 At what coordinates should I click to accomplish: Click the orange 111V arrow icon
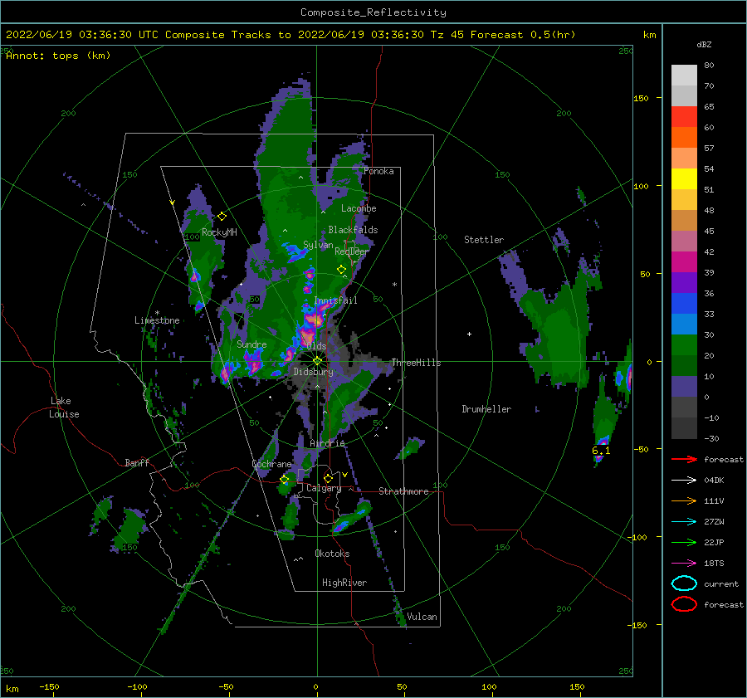pos(684,500)
